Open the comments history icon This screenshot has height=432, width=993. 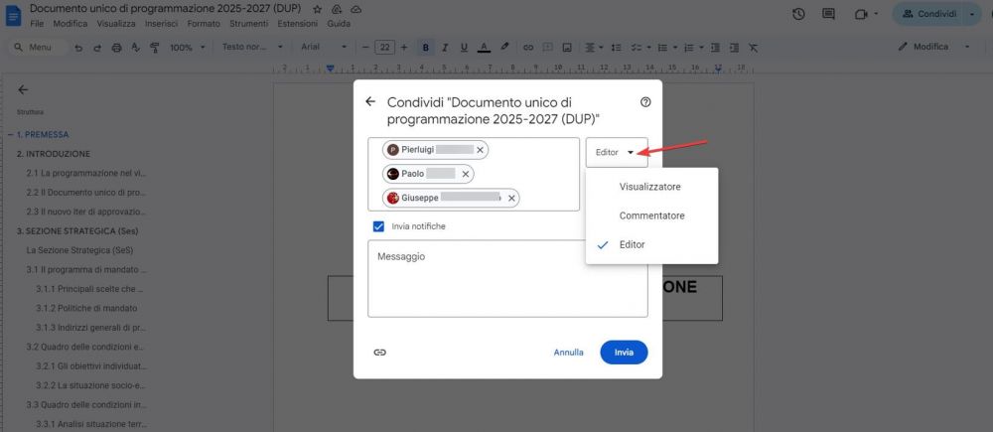pyautogui.click(x=828, y=14)
